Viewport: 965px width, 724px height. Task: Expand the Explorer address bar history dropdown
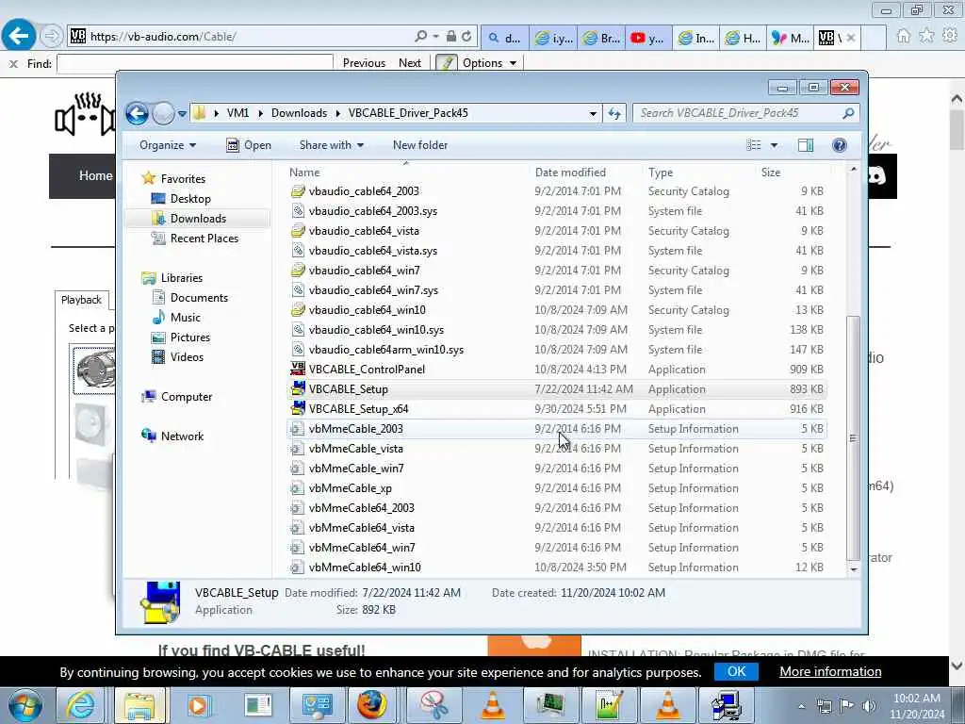click(x=593, y=114)
